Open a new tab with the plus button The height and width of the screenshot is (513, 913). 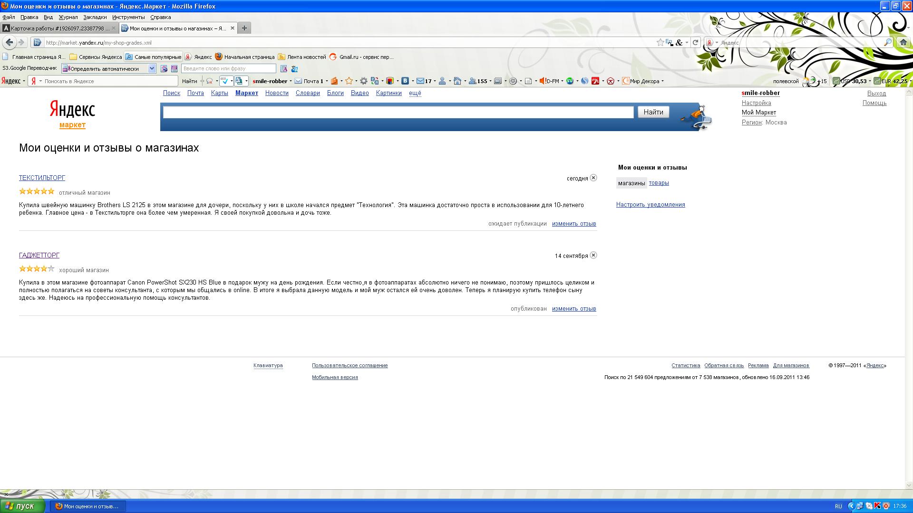(x=244, y=28)
